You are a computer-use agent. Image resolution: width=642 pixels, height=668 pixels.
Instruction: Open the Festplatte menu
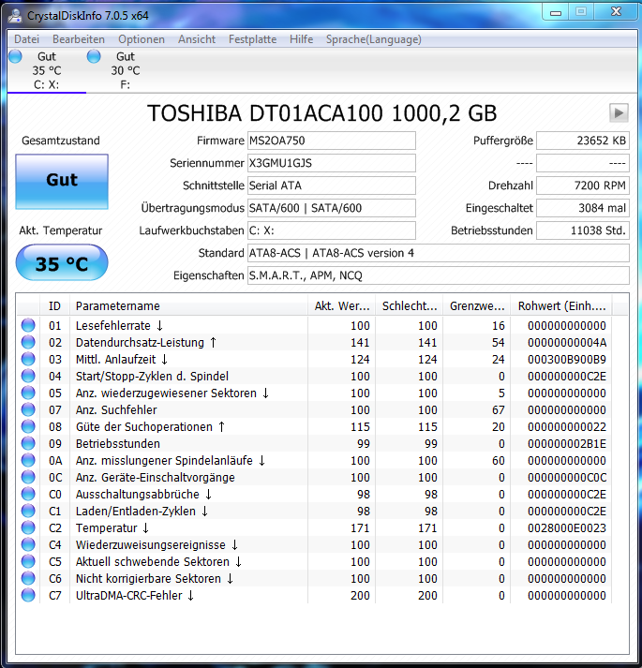click(252, 39)
